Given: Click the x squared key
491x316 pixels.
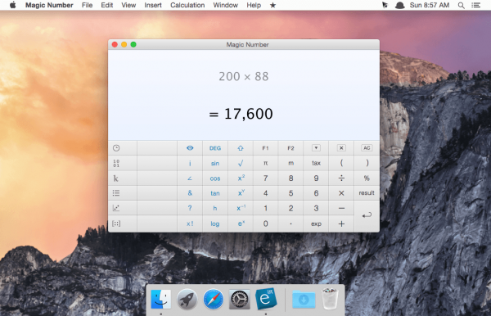Looking at the screenshot, I should pos(241,178).
